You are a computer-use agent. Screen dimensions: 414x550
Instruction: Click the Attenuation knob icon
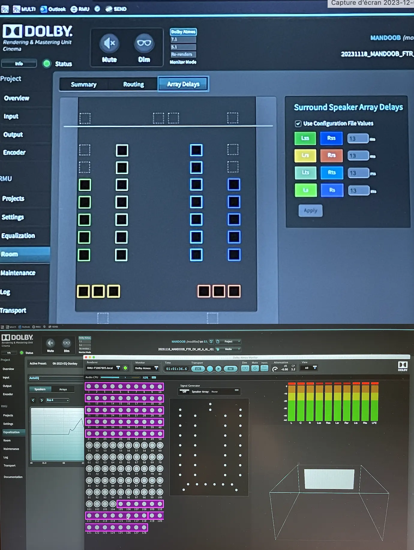click(x=275, y=369)
